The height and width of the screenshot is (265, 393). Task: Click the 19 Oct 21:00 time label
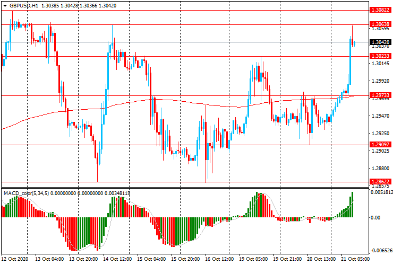click(x=287, y=259)
